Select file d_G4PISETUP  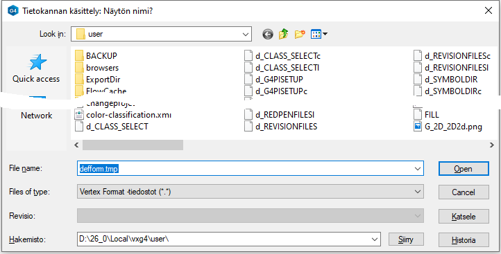(274, 80)
